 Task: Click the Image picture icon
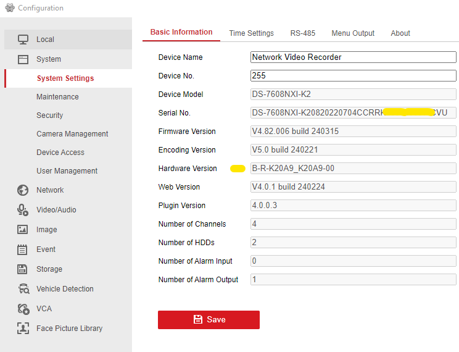click(x=23, y=230)
